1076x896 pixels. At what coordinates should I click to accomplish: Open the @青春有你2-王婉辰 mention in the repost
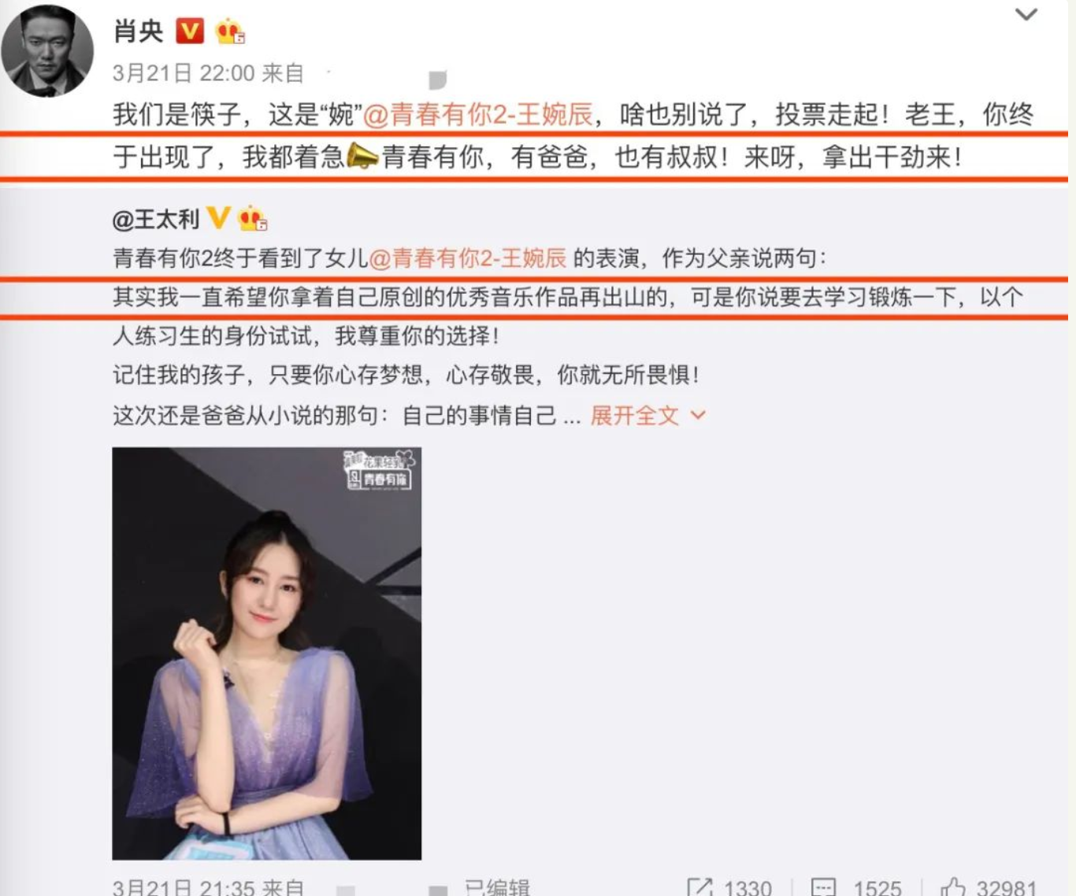468,257
